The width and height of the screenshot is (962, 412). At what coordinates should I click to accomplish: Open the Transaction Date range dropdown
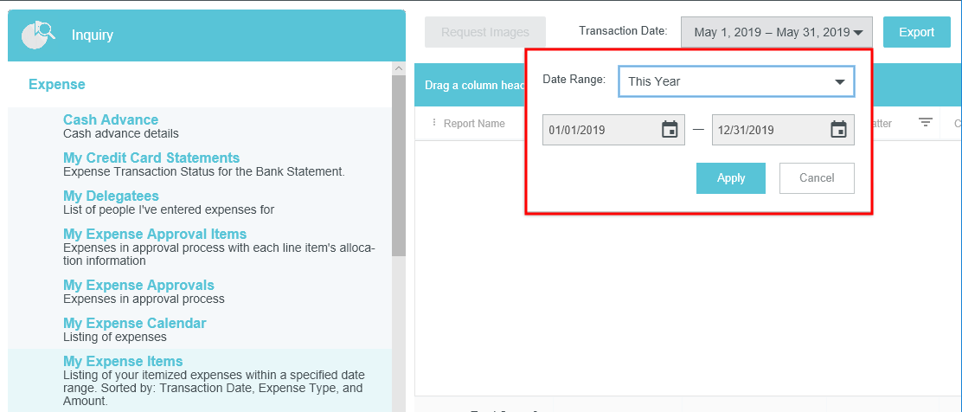pos(777,32)
